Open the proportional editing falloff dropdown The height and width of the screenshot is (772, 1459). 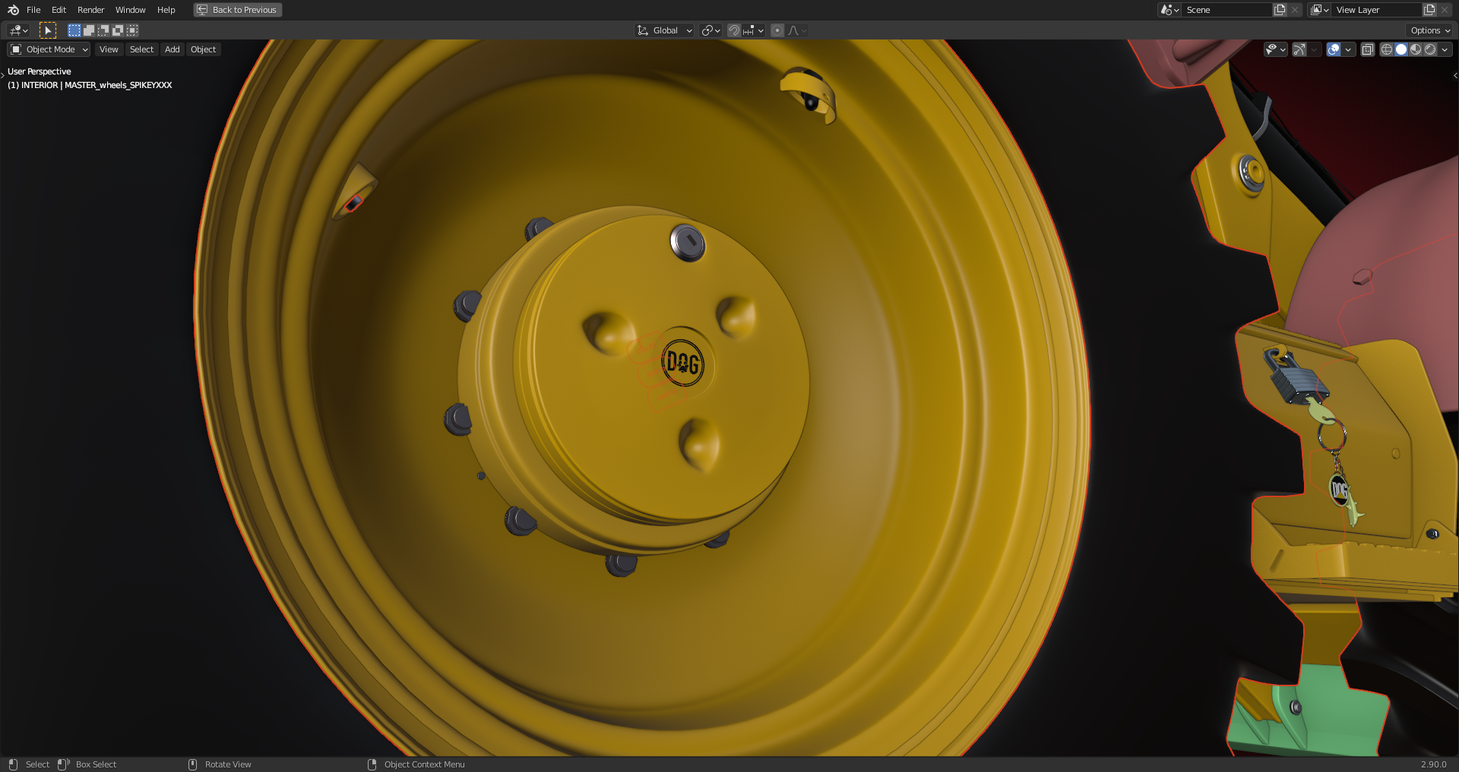click(797, 30)
